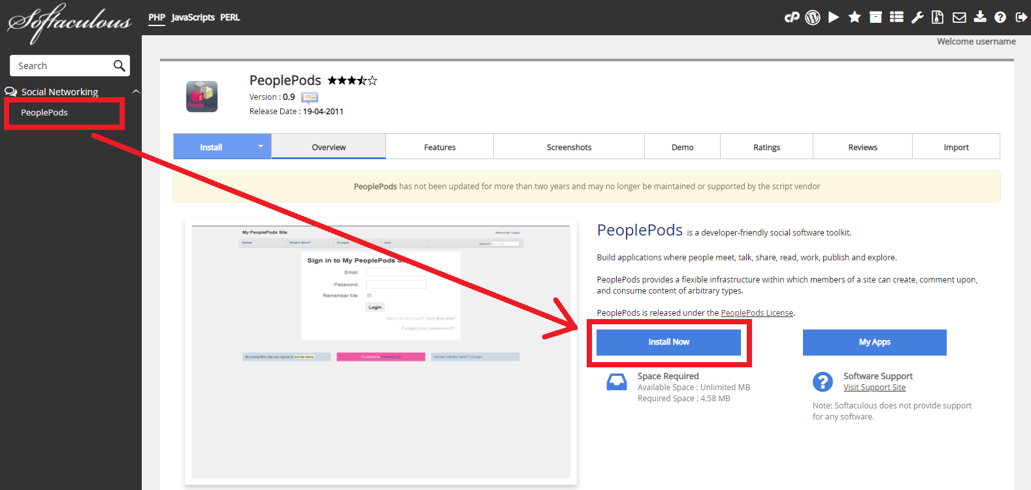Click the Social Networking chat bubbles icon

(x=11, y=92)
